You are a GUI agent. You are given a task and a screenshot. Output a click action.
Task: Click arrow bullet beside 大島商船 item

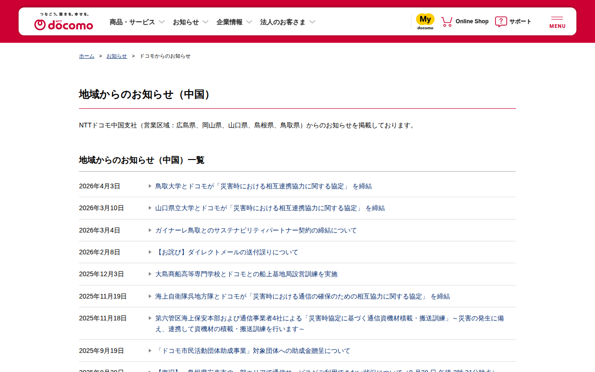point(150,274)
